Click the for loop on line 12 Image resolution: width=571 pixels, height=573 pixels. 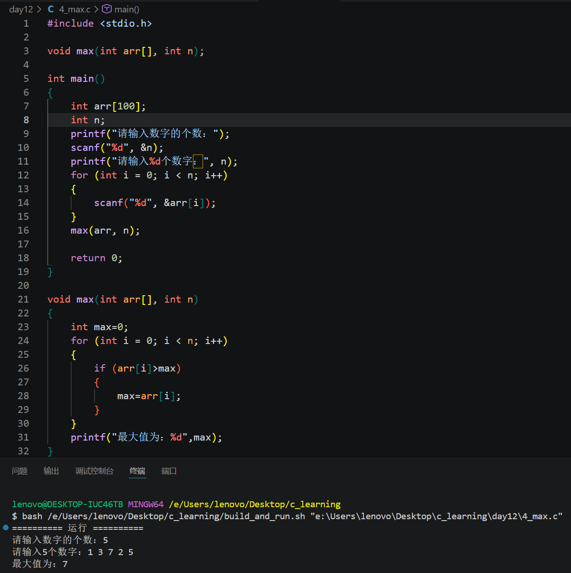pos(149,175)
